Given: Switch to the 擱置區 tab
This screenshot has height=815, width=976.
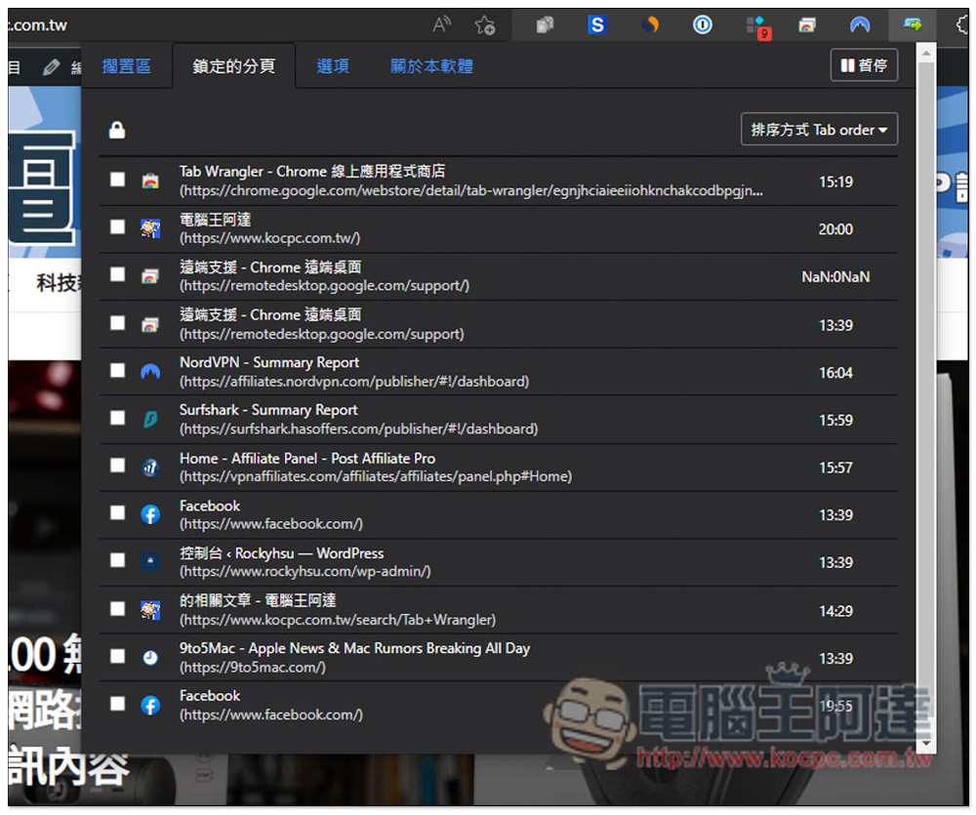Looking at the screenshot, I should point(127,66).
